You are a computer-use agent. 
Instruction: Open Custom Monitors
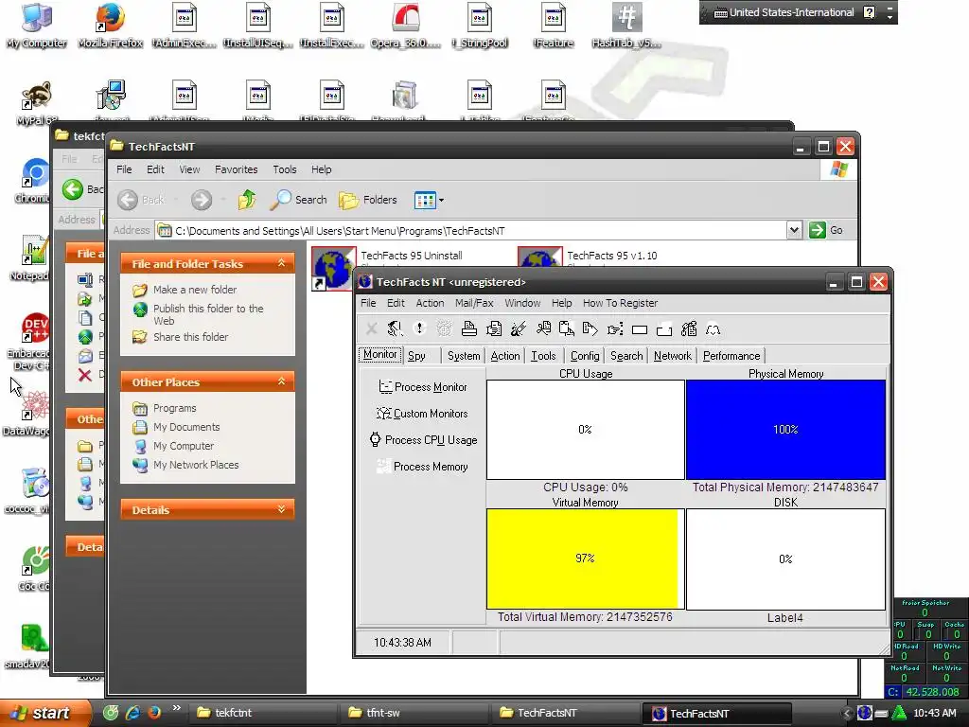pos(423,414)
